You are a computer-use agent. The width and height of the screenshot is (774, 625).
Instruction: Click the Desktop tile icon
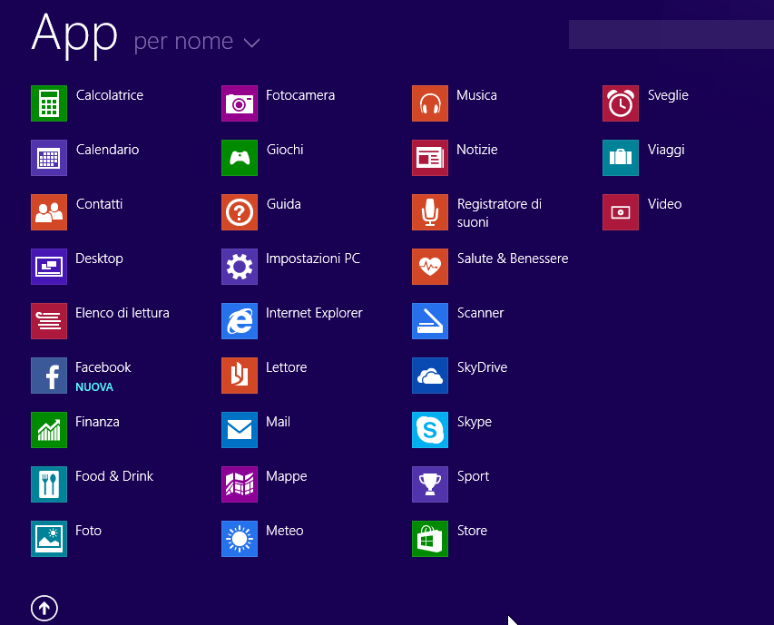coord(49,267)
